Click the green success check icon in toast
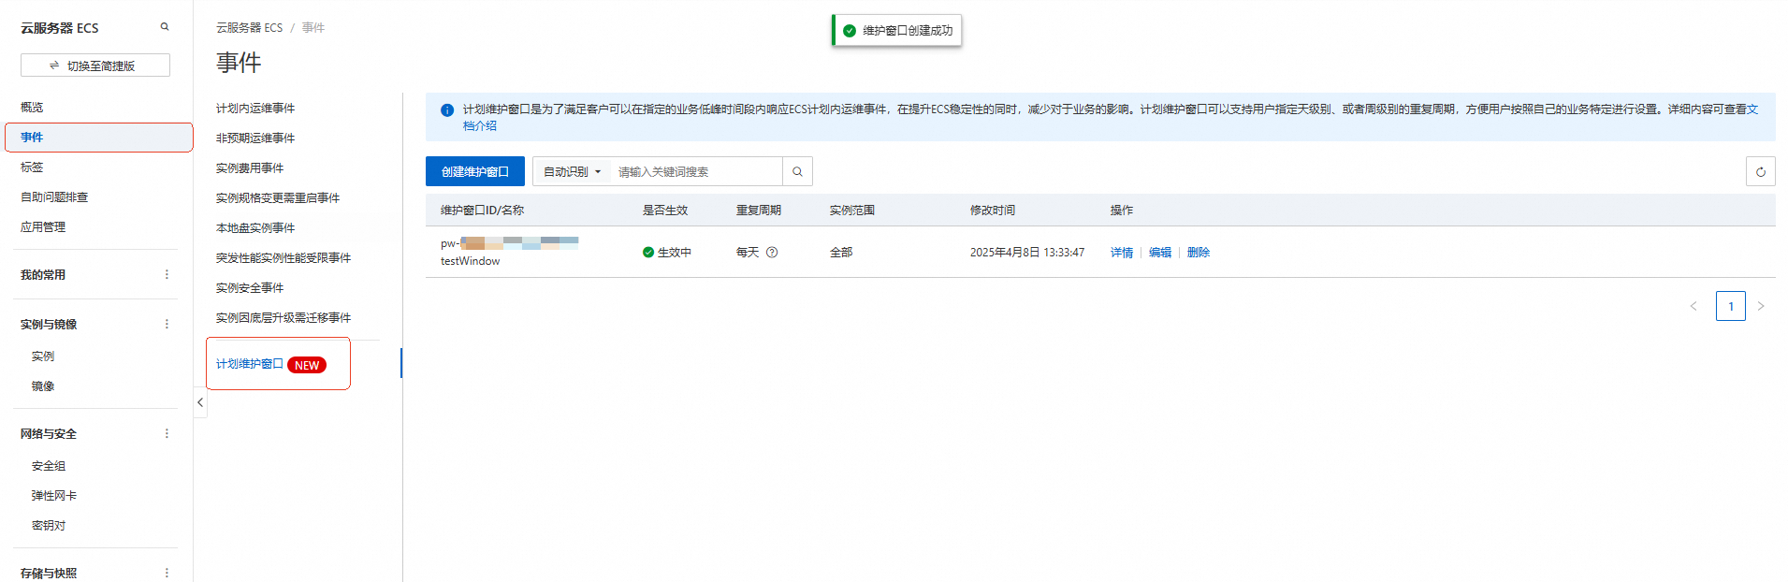This screenshot has width=1788, height=582. click(850, 31)
